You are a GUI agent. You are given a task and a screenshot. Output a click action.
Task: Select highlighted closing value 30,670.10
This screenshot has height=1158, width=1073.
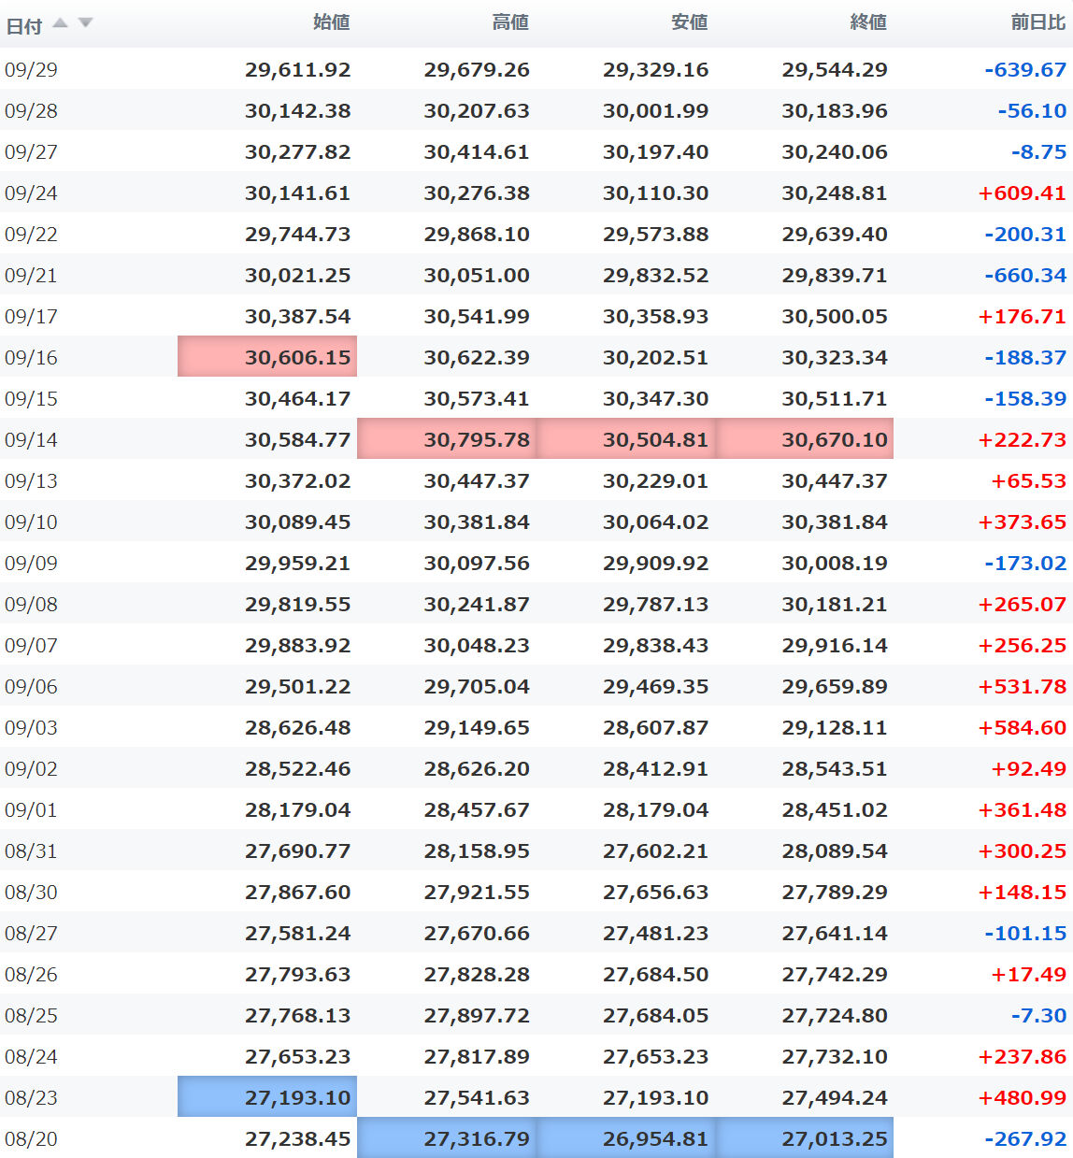[804, 439]
